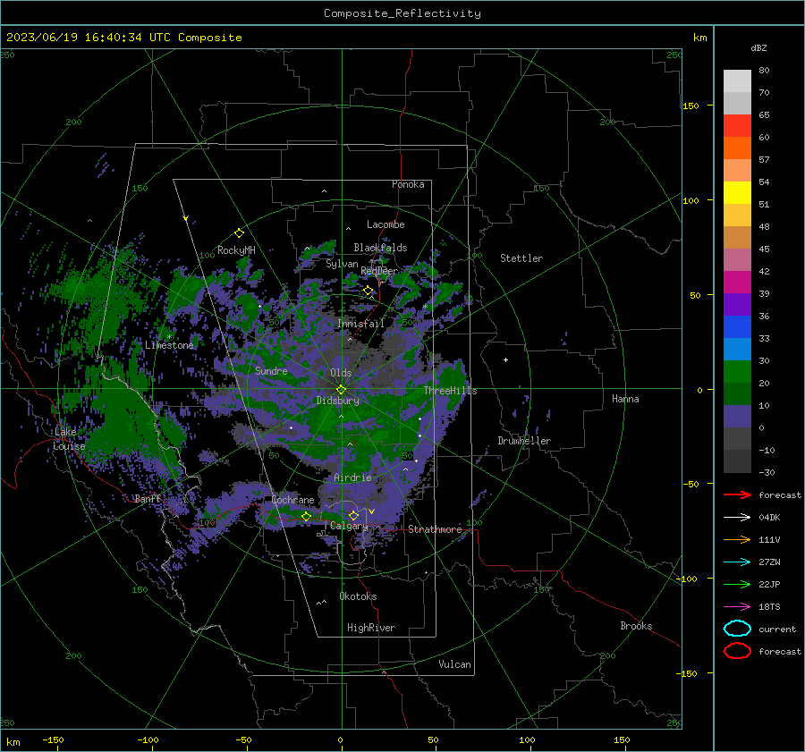
Task: Click the Drumheller label
Action: [524, 441]
